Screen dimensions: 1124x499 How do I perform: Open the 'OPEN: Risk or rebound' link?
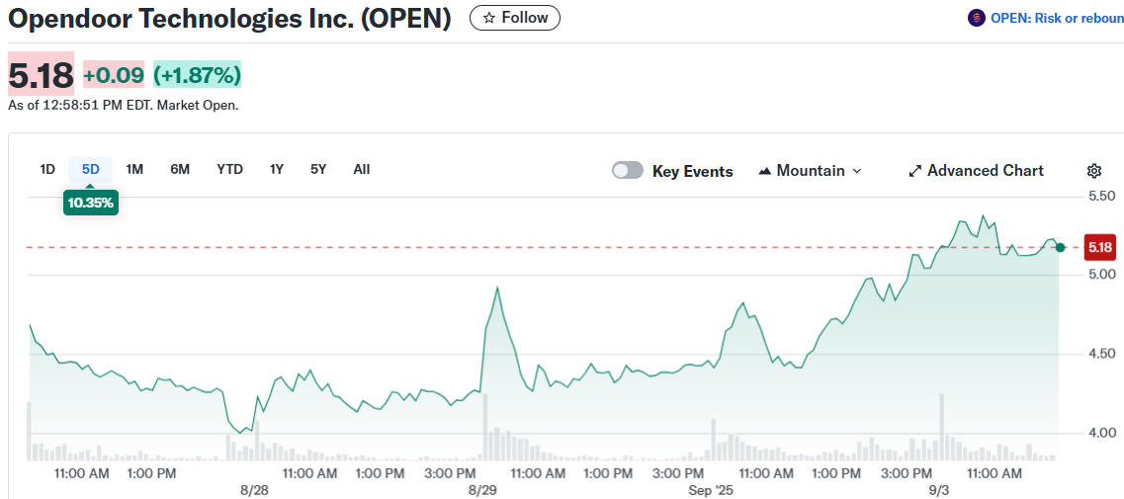(x=1057, y=19)
